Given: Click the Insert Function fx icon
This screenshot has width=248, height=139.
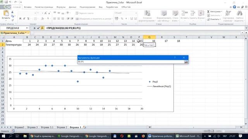Looking at the screenshot, I should 42,28.
